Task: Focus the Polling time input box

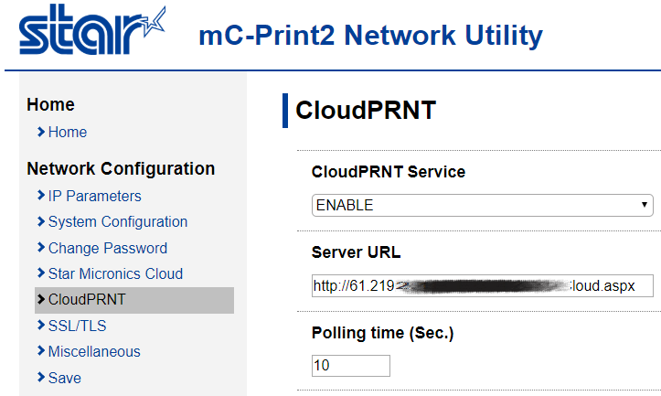Action: click(x=351, y=366)
